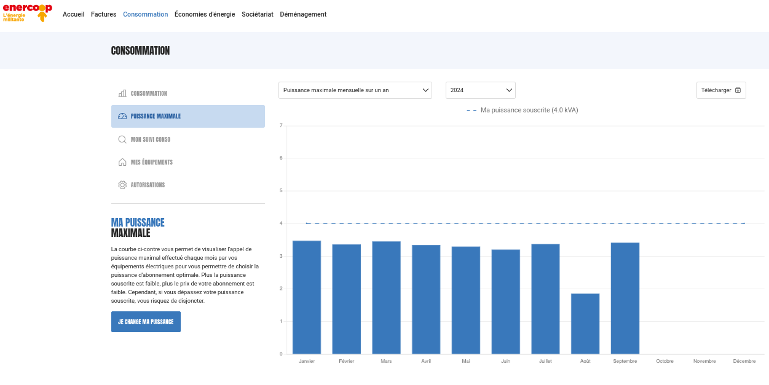Click the gear icon beside Autorisations
Image resolution: width=769 pixels, height=385 pixels.
[x=122, y=185]
